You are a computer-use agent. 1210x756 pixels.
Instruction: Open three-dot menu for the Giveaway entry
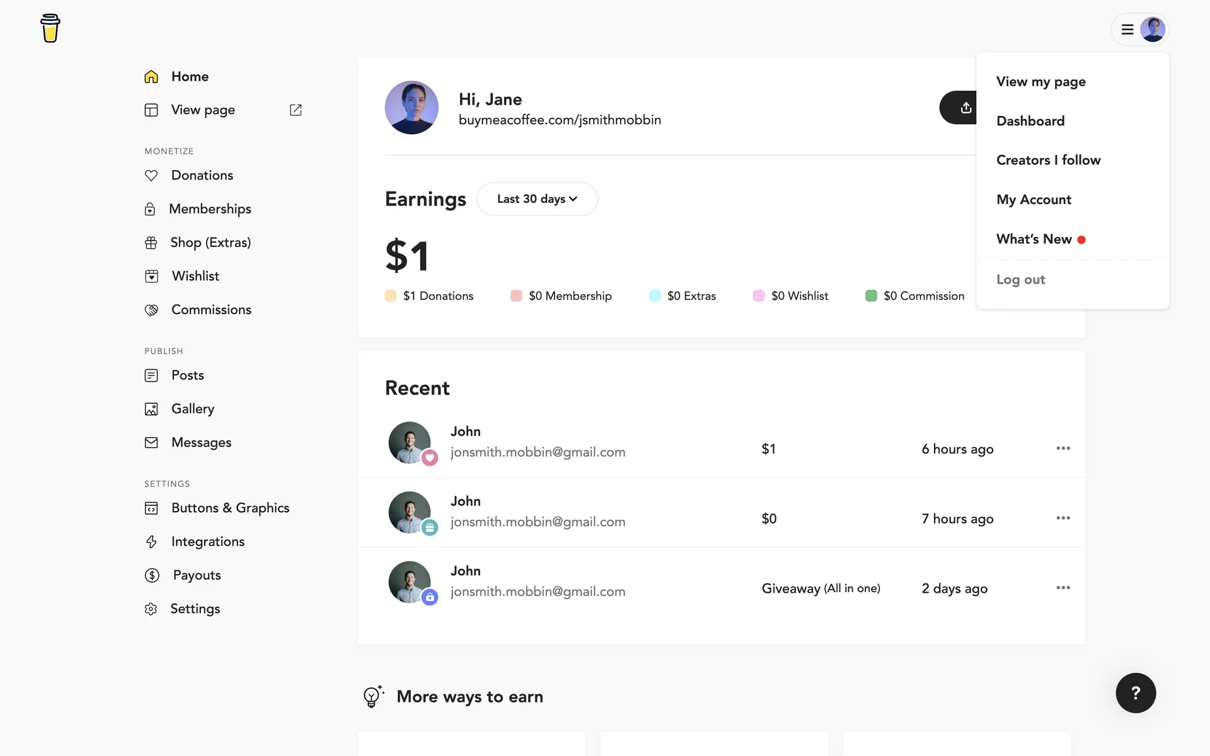(1063, 588)
